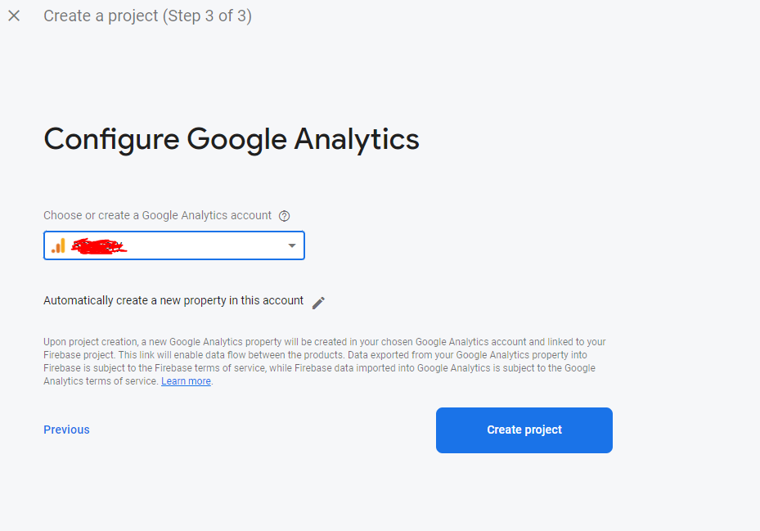
Task: Click the pencil icon to edit property settings
Action: coord(318,302)
